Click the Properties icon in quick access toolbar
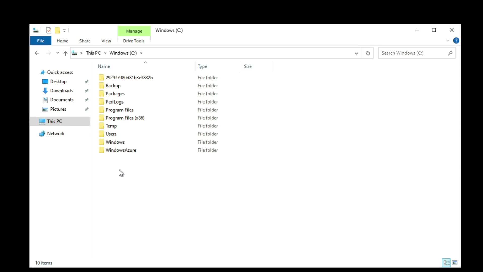This screenshot has height=272, width=483. tap(49, 30)
